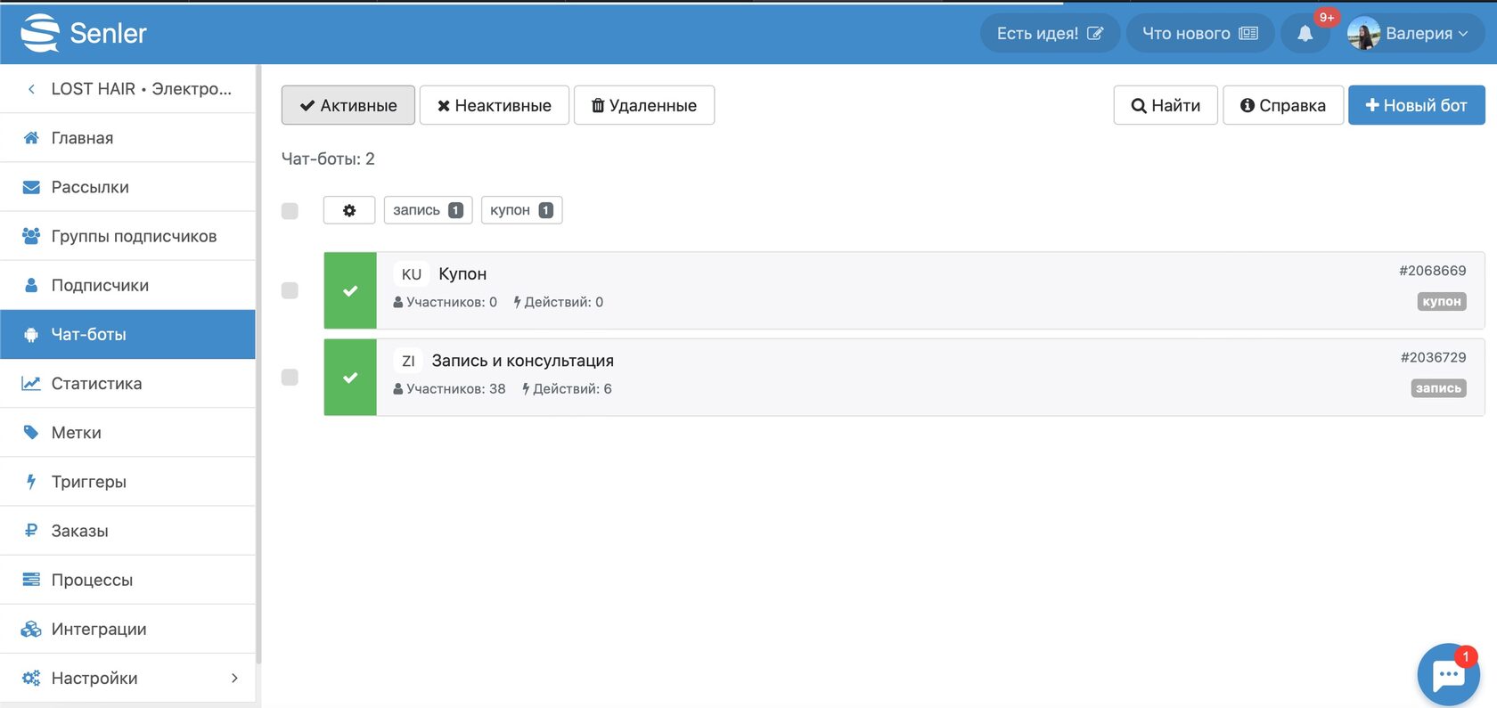The height and width of the screenshot is (708, 1497).
Task: Click the Найти search button
Action: (x=1166, y=105)
